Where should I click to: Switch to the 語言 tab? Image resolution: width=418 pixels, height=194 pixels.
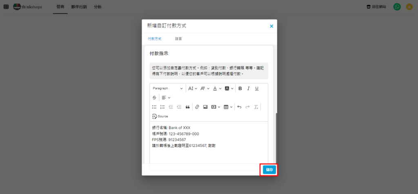click(178, 39)
